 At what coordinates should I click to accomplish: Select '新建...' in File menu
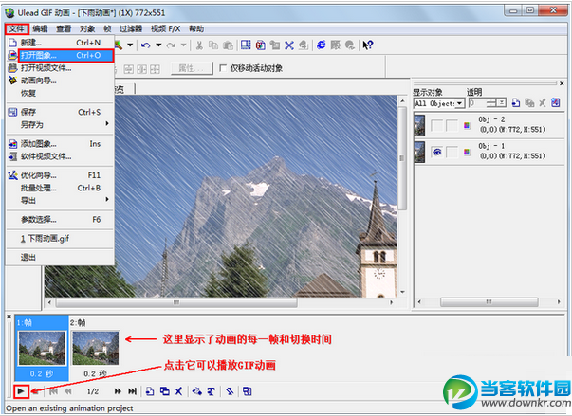tap(60, 43)
